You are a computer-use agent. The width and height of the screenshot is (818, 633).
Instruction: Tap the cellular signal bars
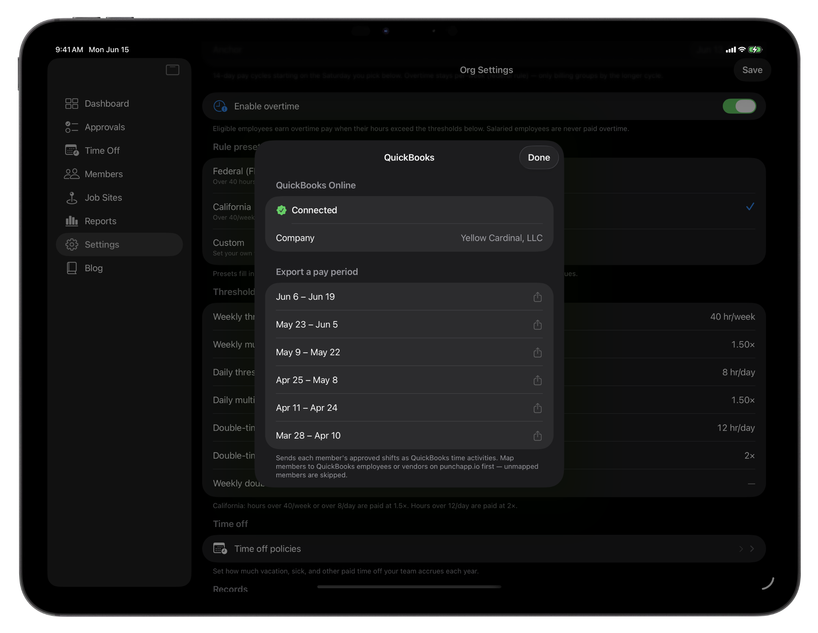click(x=730, y=50)
